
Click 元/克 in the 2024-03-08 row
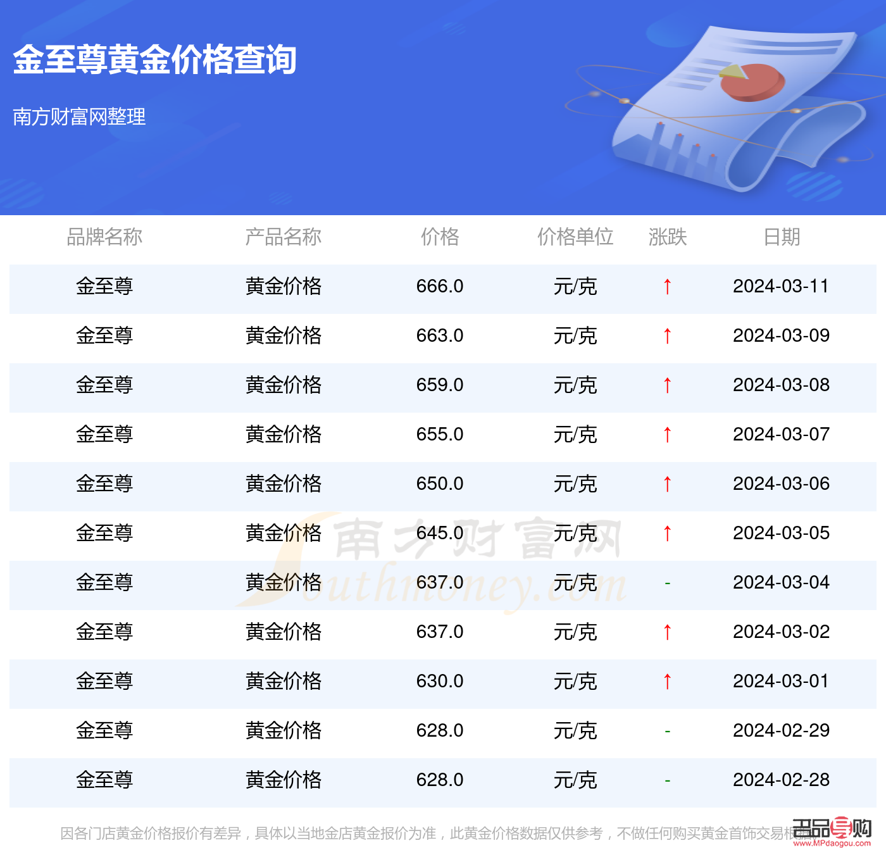pos(575,385)
